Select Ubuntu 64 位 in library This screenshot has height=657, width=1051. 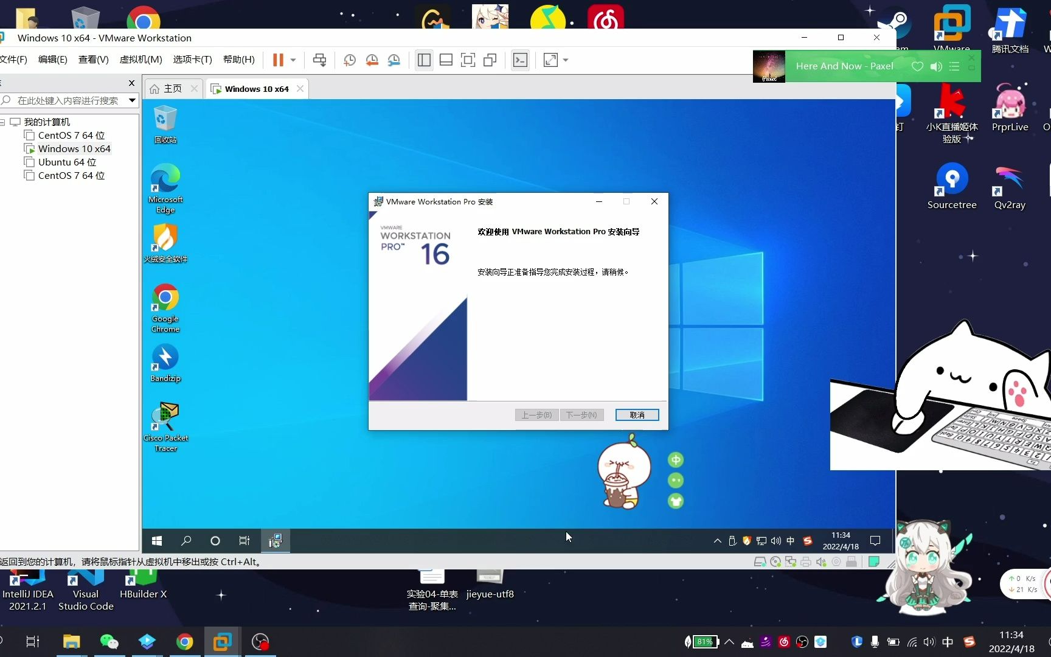(60, 162)
